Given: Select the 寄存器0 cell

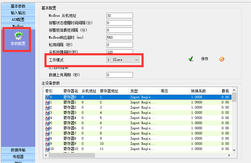Looking at the screenshot, I should pyautogui.click(x=70, y=97).
